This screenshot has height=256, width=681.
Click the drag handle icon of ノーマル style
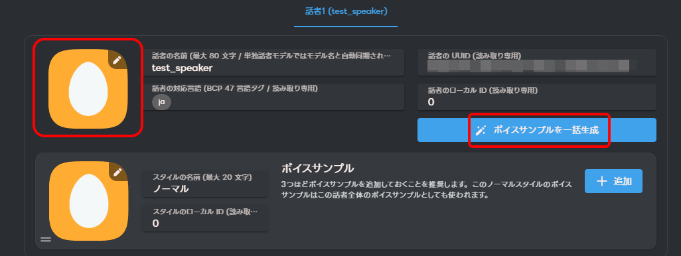click(x=46, y=239)
